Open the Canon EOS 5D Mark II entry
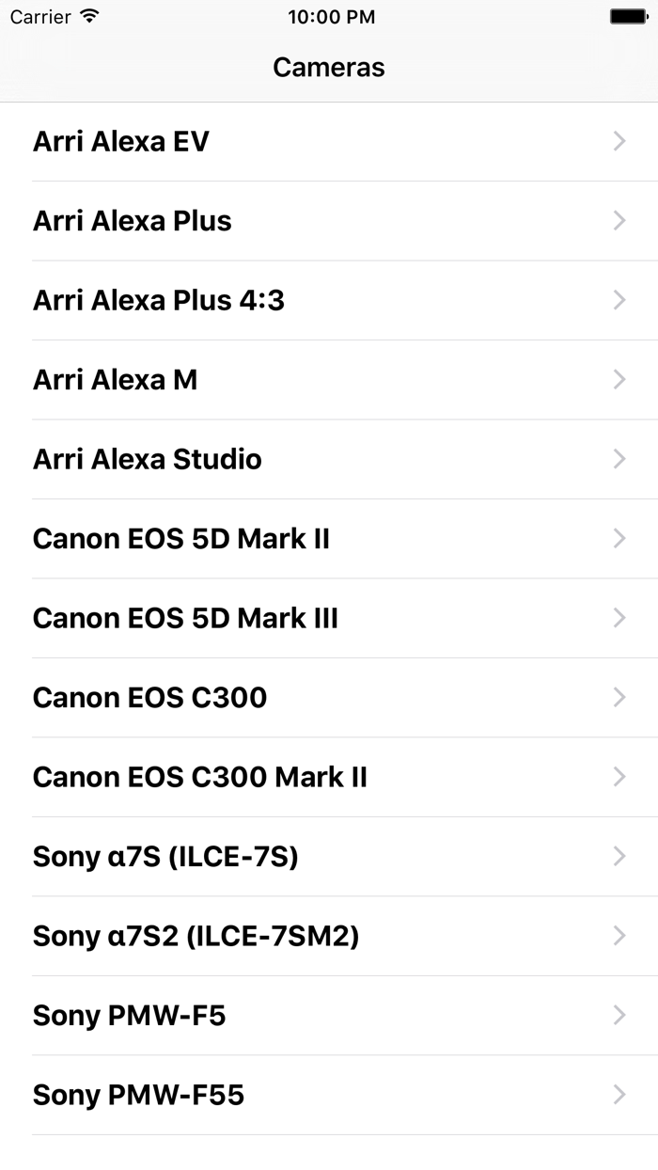Viewport: 658px width, 1170px height. [180, 539]
